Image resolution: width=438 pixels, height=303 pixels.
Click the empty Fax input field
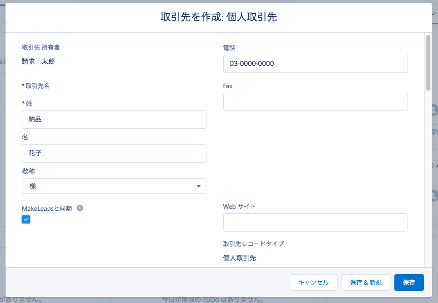[x=315, y=102]
